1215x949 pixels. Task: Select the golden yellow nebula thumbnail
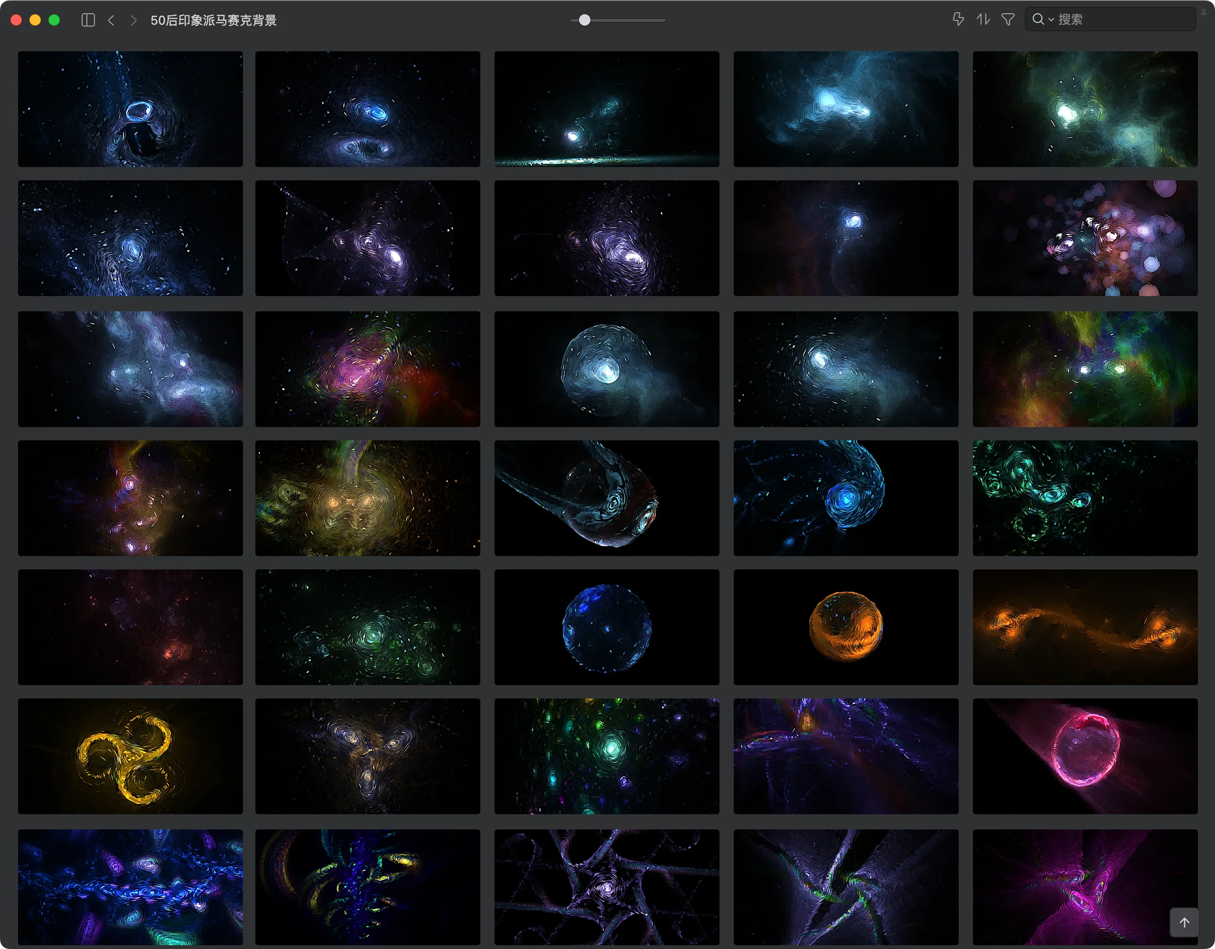(367, 498)
